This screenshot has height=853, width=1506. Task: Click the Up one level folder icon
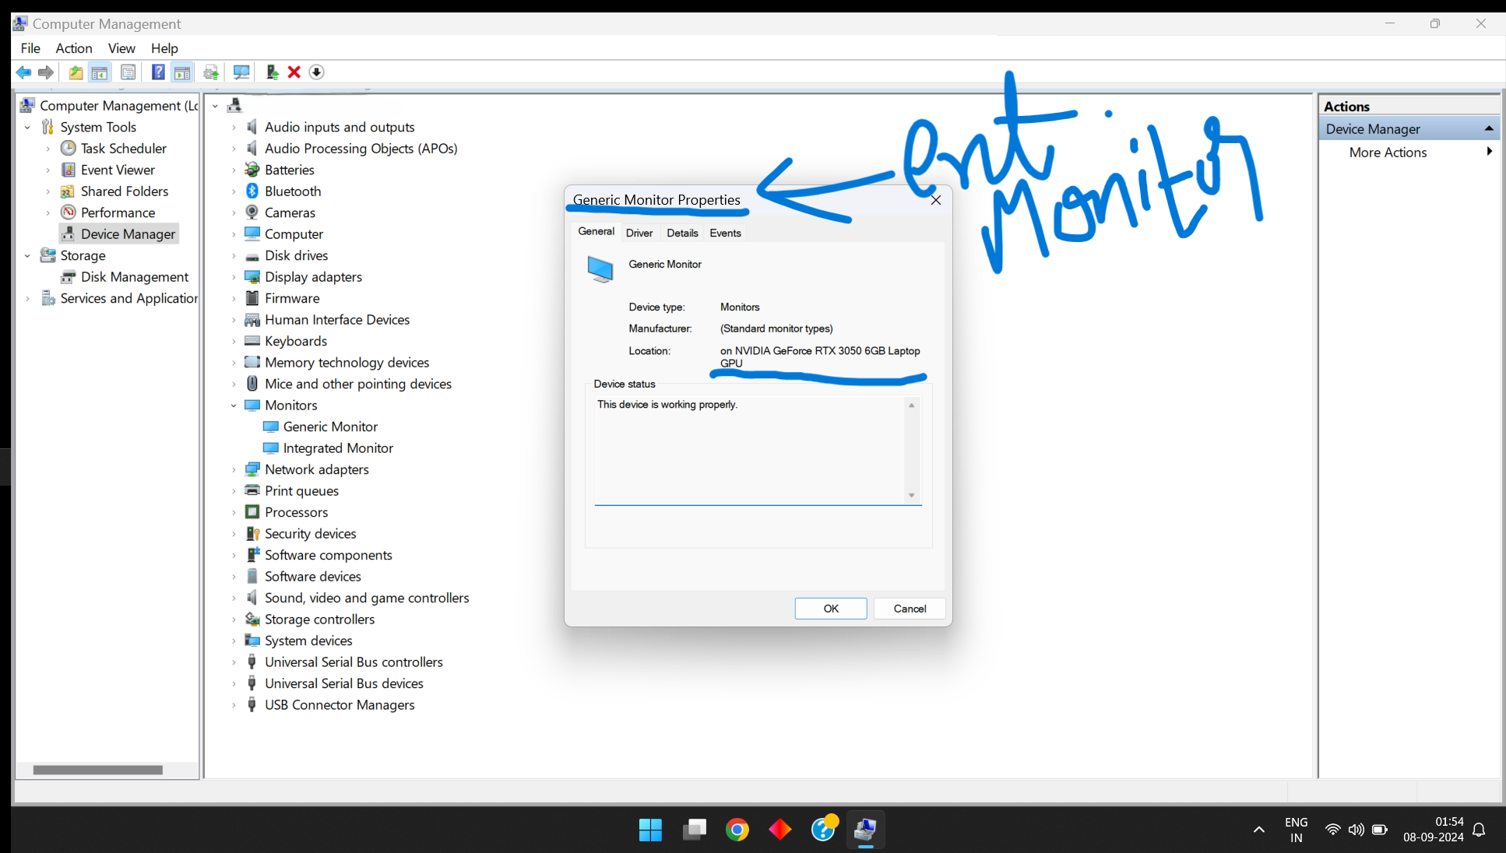[x=76, y=72]
